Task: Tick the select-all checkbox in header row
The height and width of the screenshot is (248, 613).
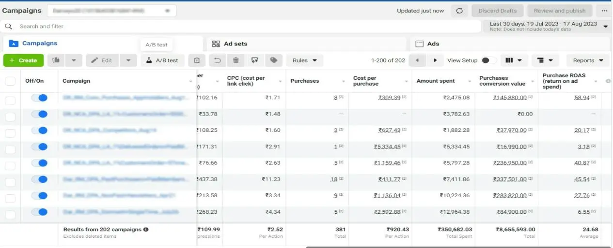Action: (10, 81)
